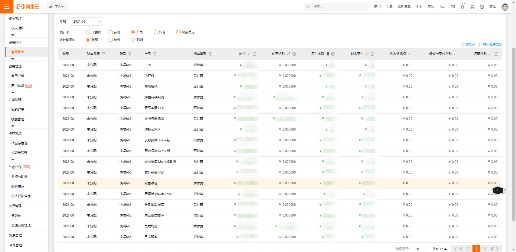Sort by 代金券抵扣 column
Screen dimensions: 516x252
(x=410, y=54)
